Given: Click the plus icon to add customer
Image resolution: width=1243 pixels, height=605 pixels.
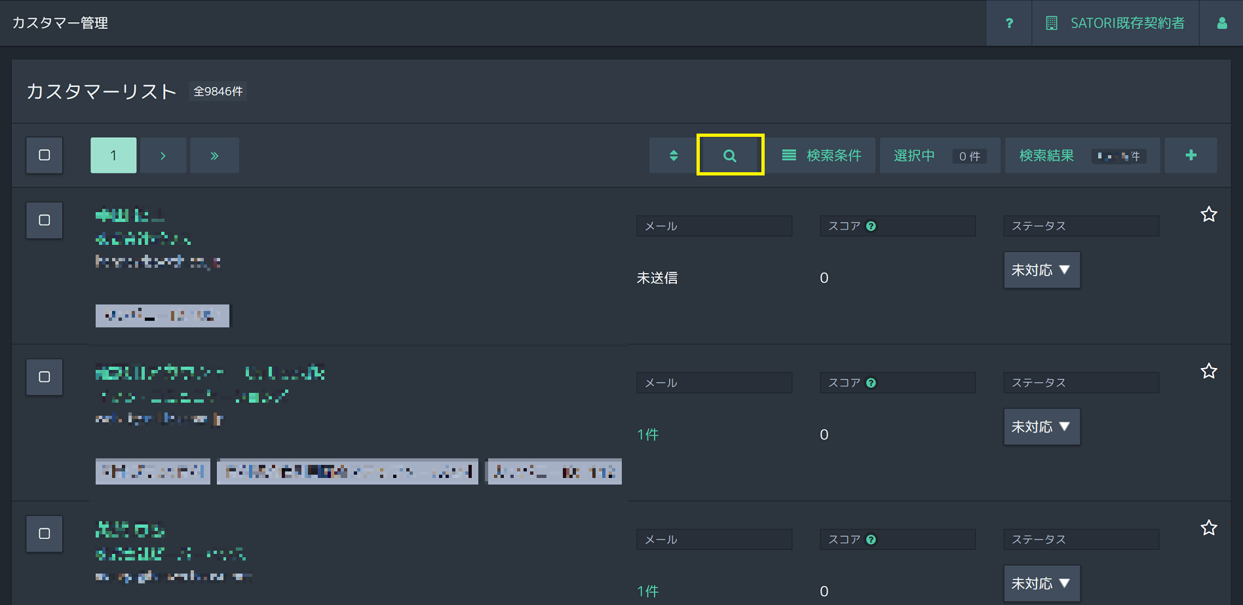Looking at the screenshot, I should point(1191,155).
